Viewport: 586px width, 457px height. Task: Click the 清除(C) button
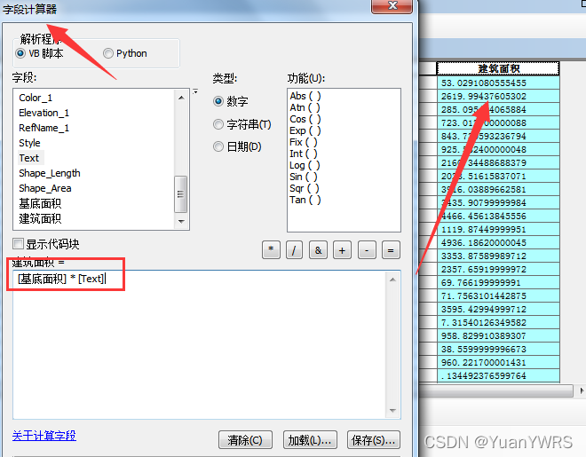click(245, 440)
